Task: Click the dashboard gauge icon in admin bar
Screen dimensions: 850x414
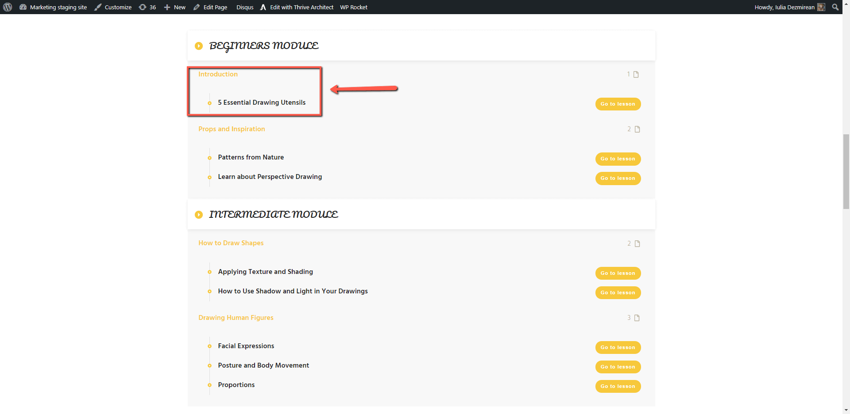Action: click(23, 7)
